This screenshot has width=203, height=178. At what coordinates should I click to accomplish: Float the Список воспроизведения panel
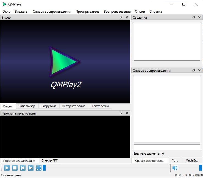pos(194,70)
